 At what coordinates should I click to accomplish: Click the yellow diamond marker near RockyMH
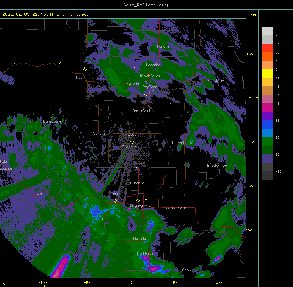(x=85, y=70)
